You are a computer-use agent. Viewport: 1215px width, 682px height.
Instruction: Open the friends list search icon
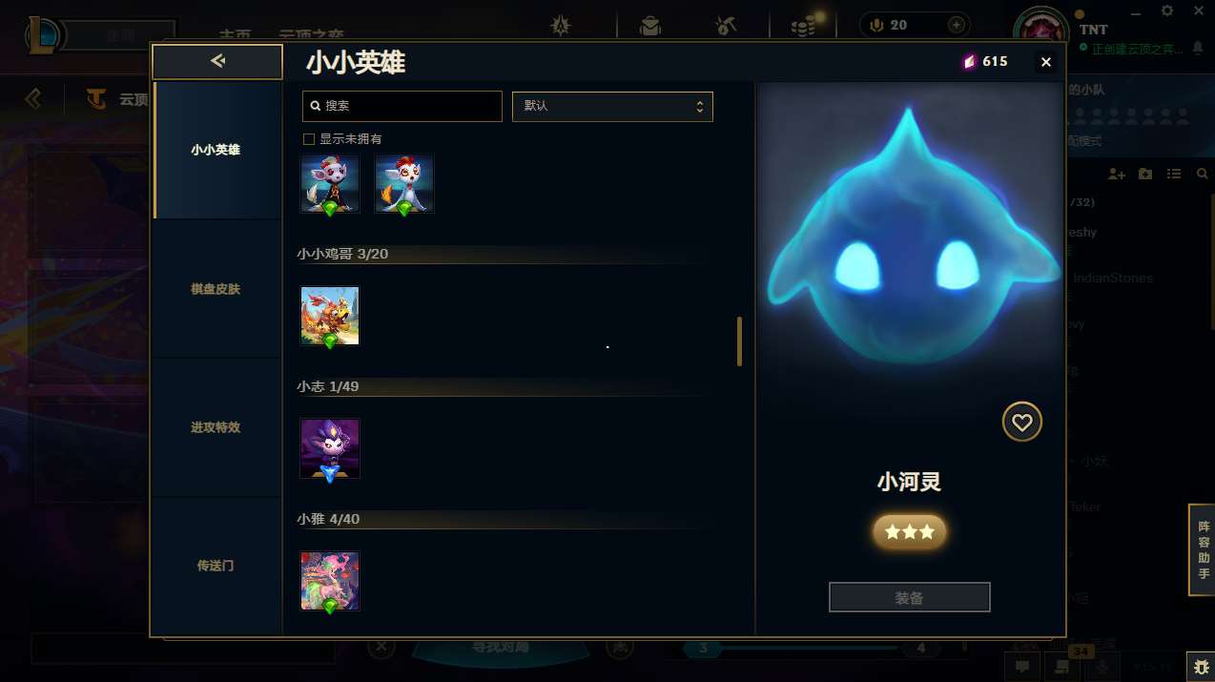click(x=1202, y=174)
